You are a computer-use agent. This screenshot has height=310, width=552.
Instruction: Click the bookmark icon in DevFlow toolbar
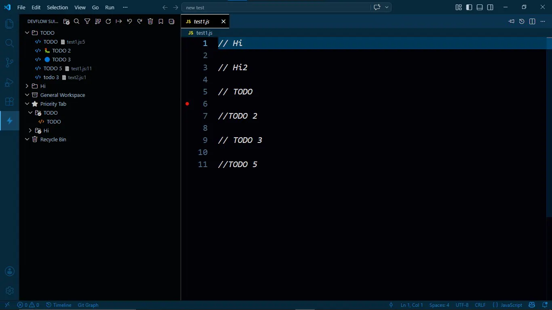(x=161, y=21)
